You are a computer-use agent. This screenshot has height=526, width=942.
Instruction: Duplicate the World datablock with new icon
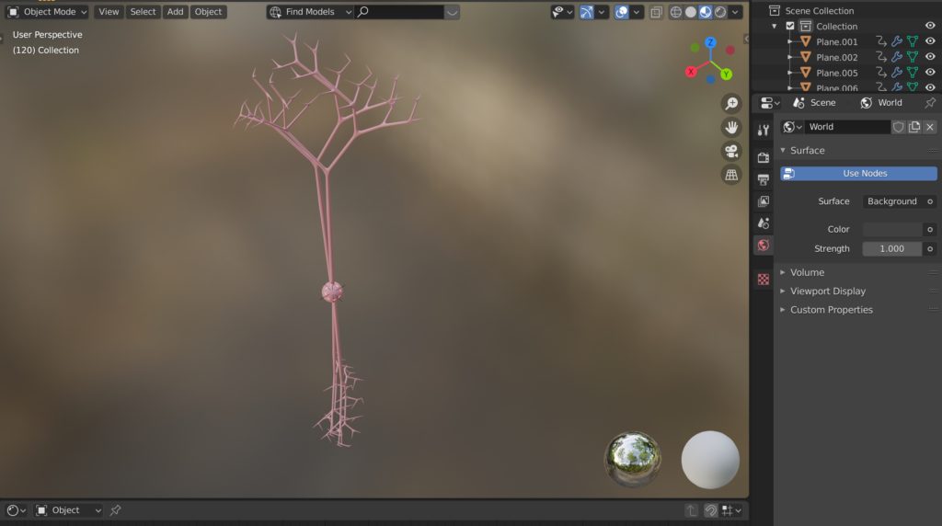[x=913, y=127]
